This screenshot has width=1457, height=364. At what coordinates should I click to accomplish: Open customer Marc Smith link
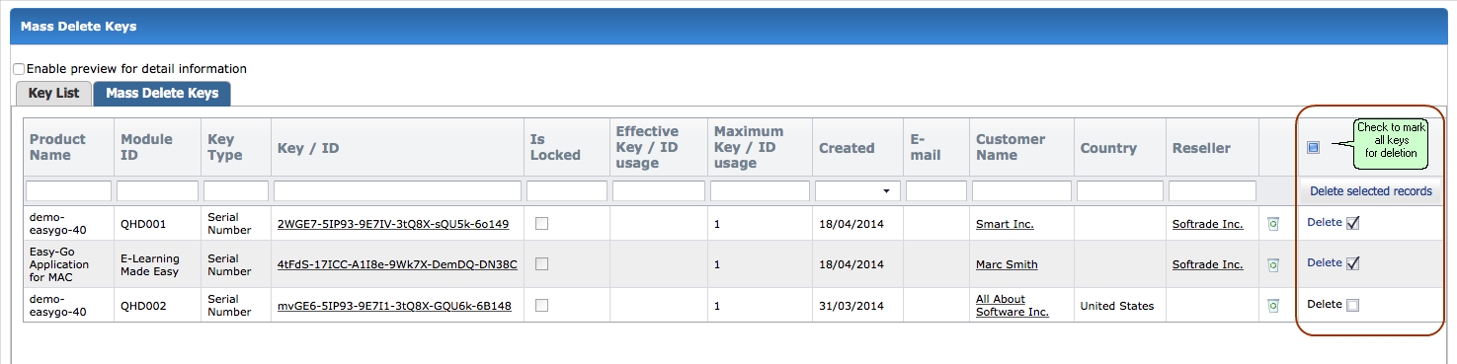coord(1007,264)
